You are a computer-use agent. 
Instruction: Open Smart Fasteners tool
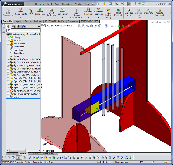pos(51,13)
